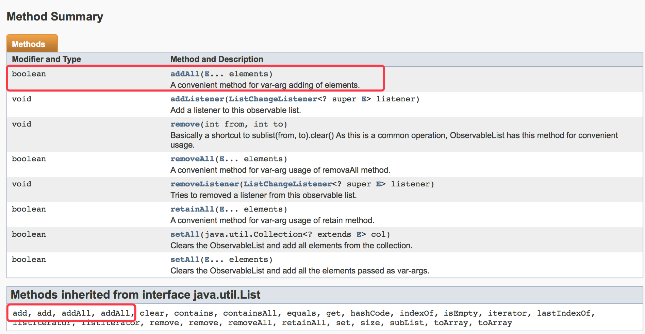Screen dimensions: 645x334
Task: Click the 'Methods inherited from interface java.util.List' heading
Action: 135,295
